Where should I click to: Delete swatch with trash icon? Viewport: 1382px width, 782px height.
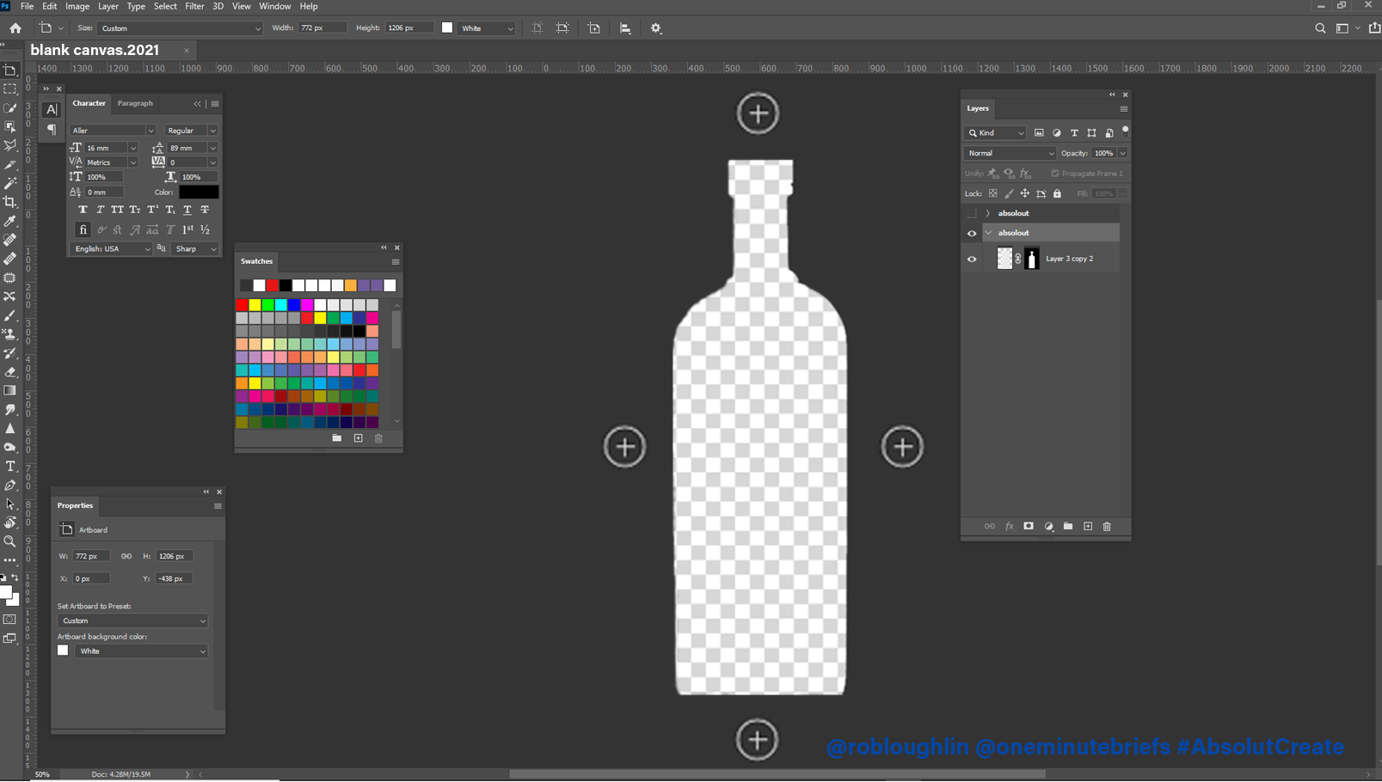[x=378, y=438]
